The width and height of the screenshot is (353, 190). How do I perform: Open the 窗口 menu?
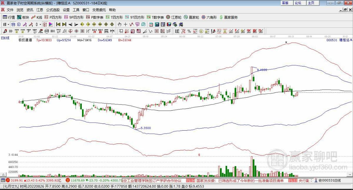[x=86, y=10]
